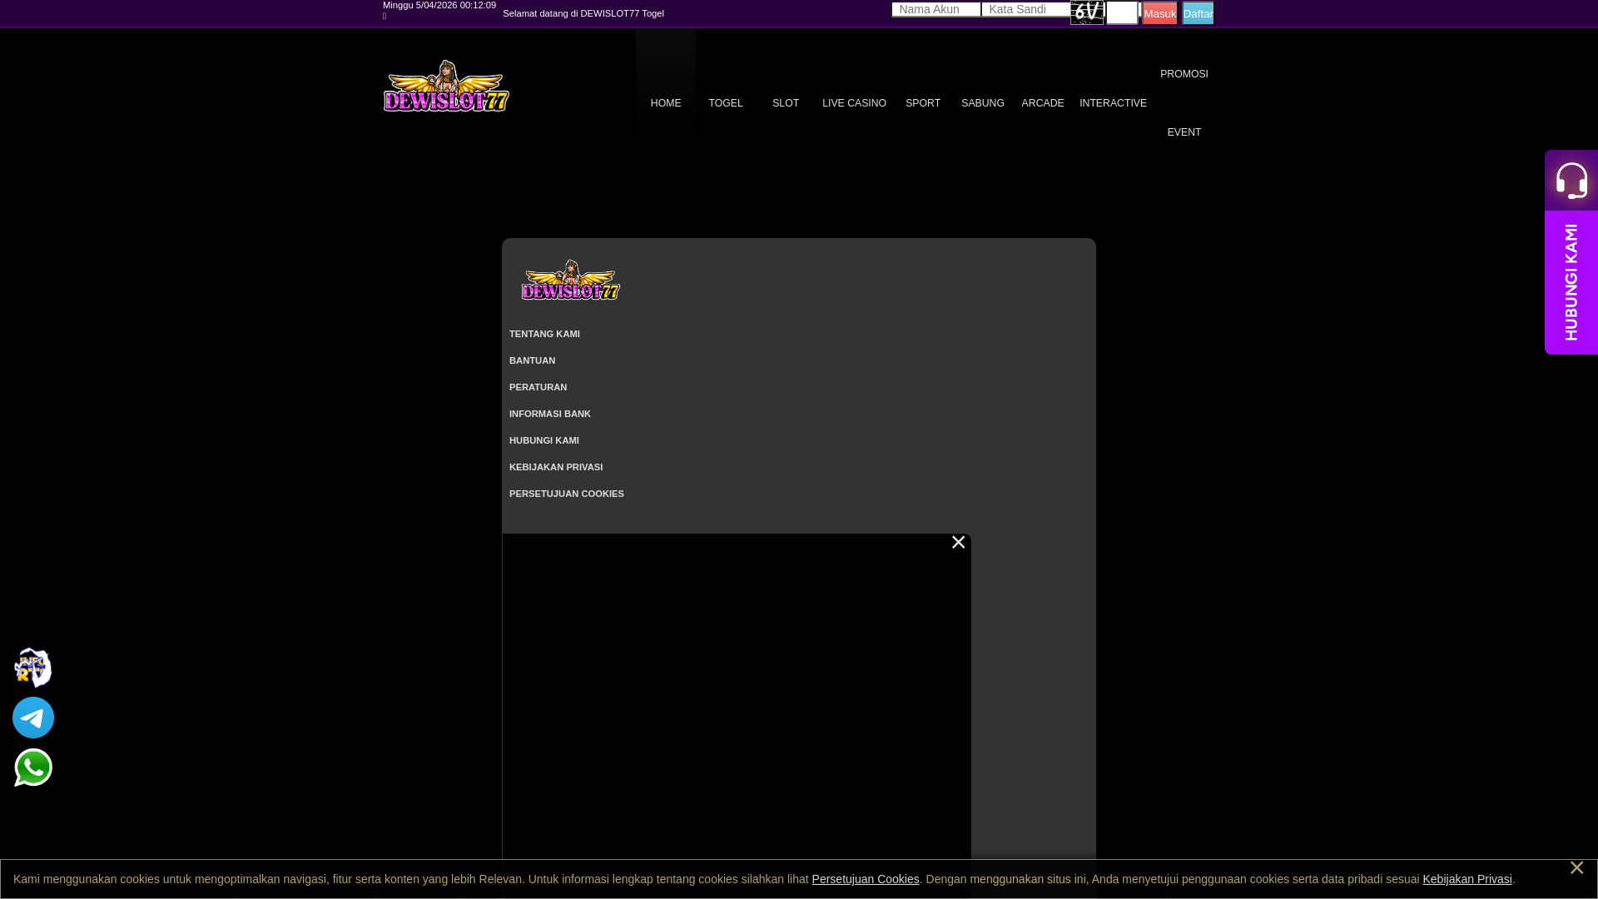1598x899 pixels.
Task: Open the Info RTP floating icon
Action: [33, 668]
